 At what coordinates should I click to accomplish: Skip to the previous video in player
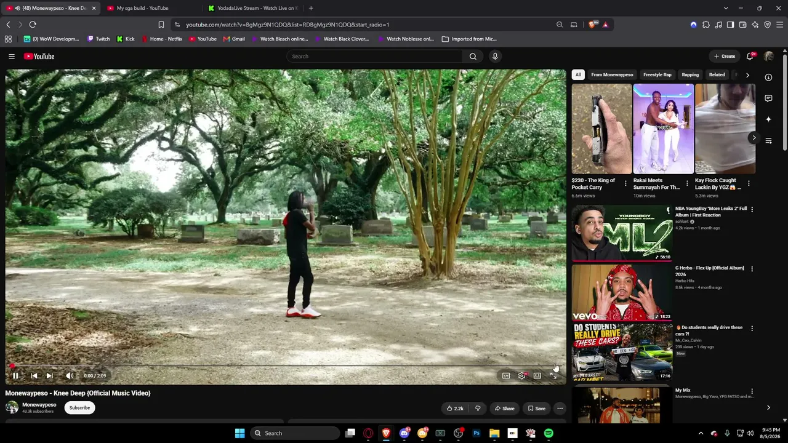(34, 375)
